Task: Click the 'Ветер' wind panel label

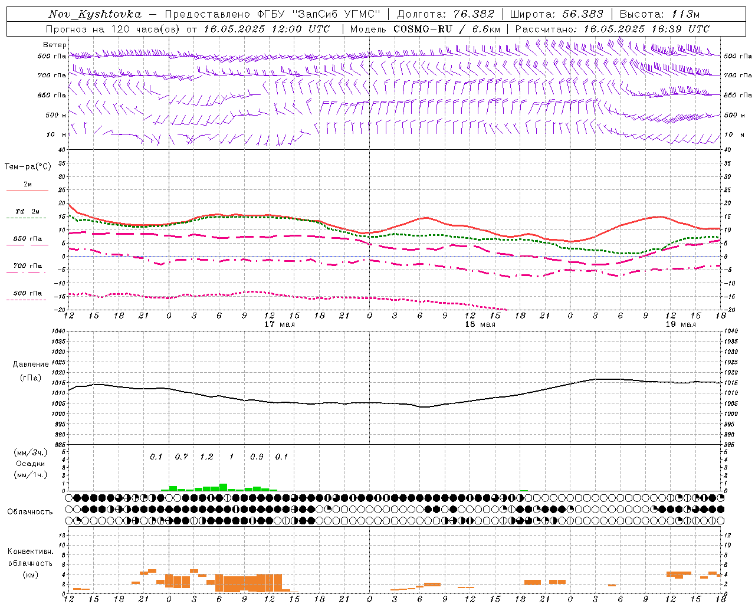Action: 54,45
